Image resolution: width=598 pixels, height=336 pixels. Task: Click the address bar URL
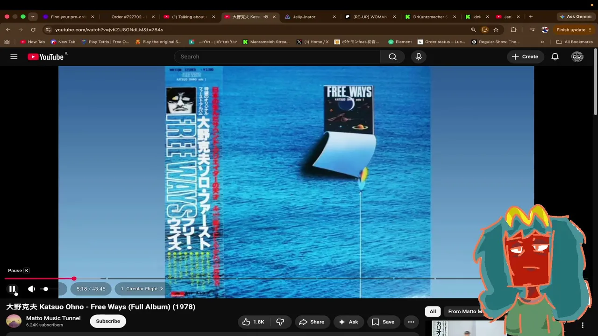109,29
